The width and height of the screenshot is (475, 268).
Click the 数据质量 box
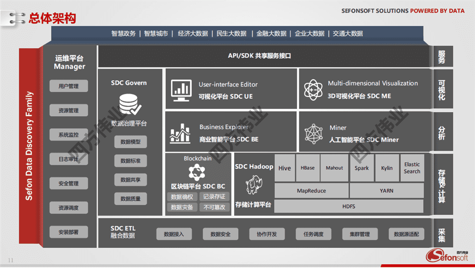pos(130,198)
